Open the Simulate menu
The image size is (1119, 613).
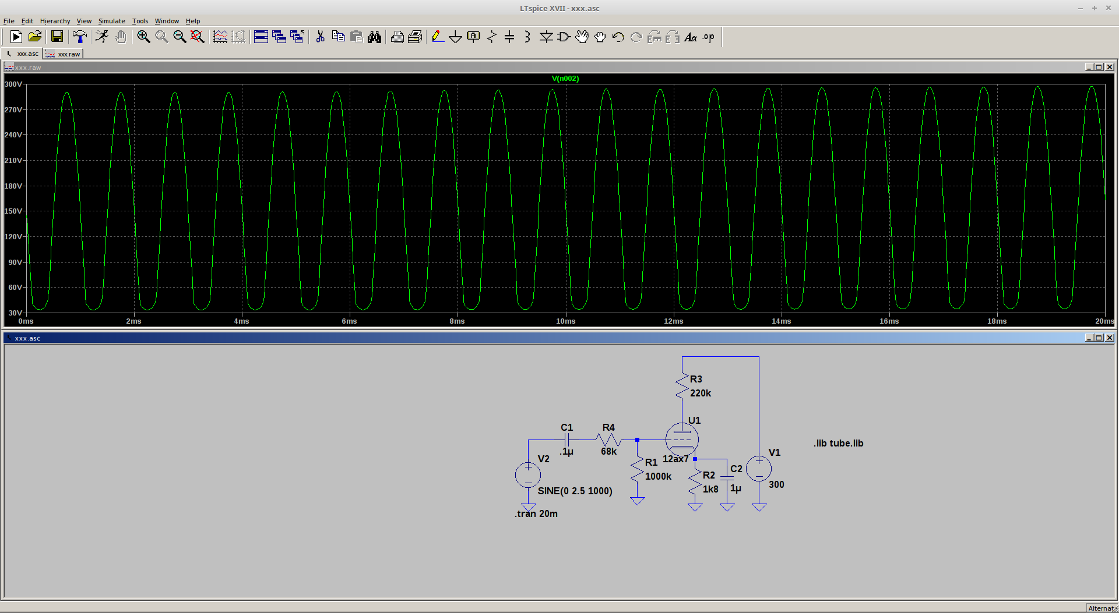pos(111,21)
